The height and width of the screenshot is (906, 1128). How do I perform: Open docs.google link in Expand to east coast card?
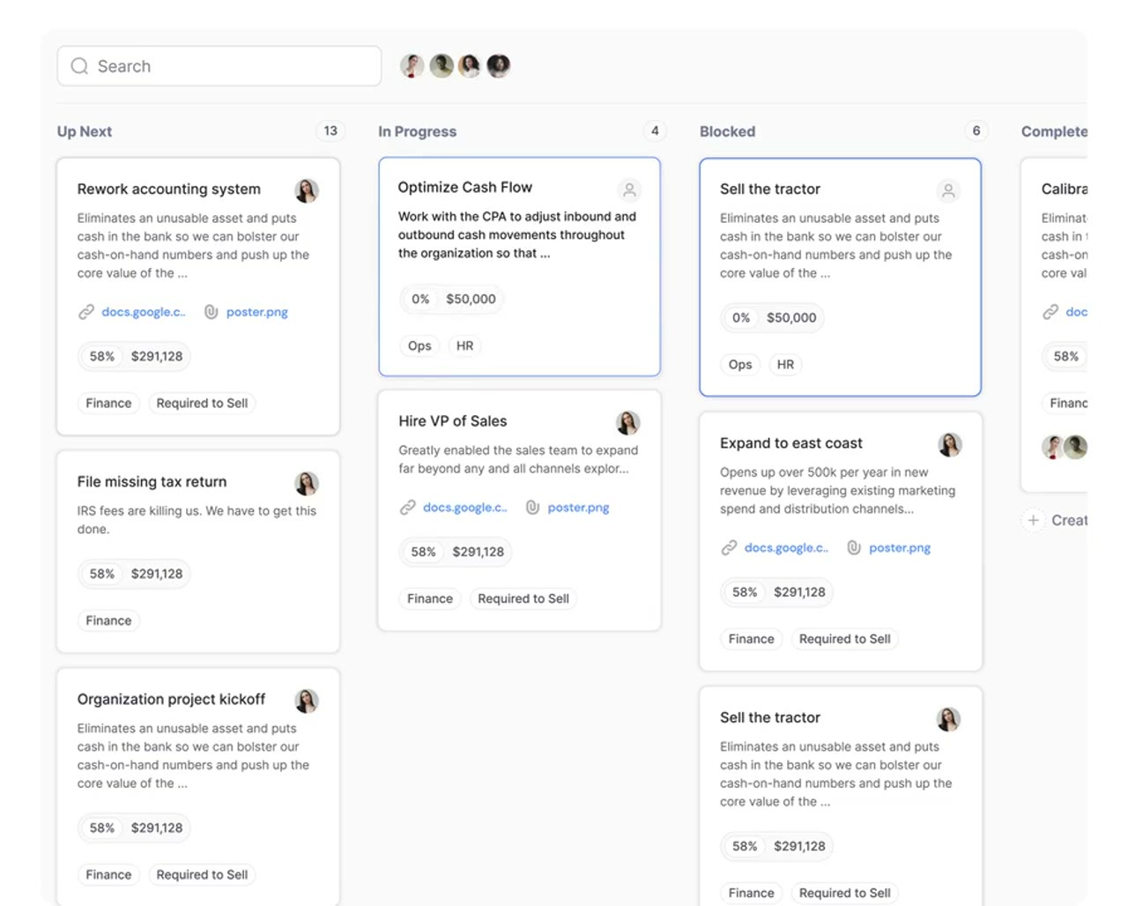tap(786, 548)
